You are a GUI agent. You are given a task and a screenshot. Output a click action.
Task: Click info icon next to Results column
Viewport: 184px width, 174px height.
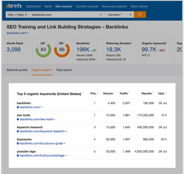(x=153, y=92)
